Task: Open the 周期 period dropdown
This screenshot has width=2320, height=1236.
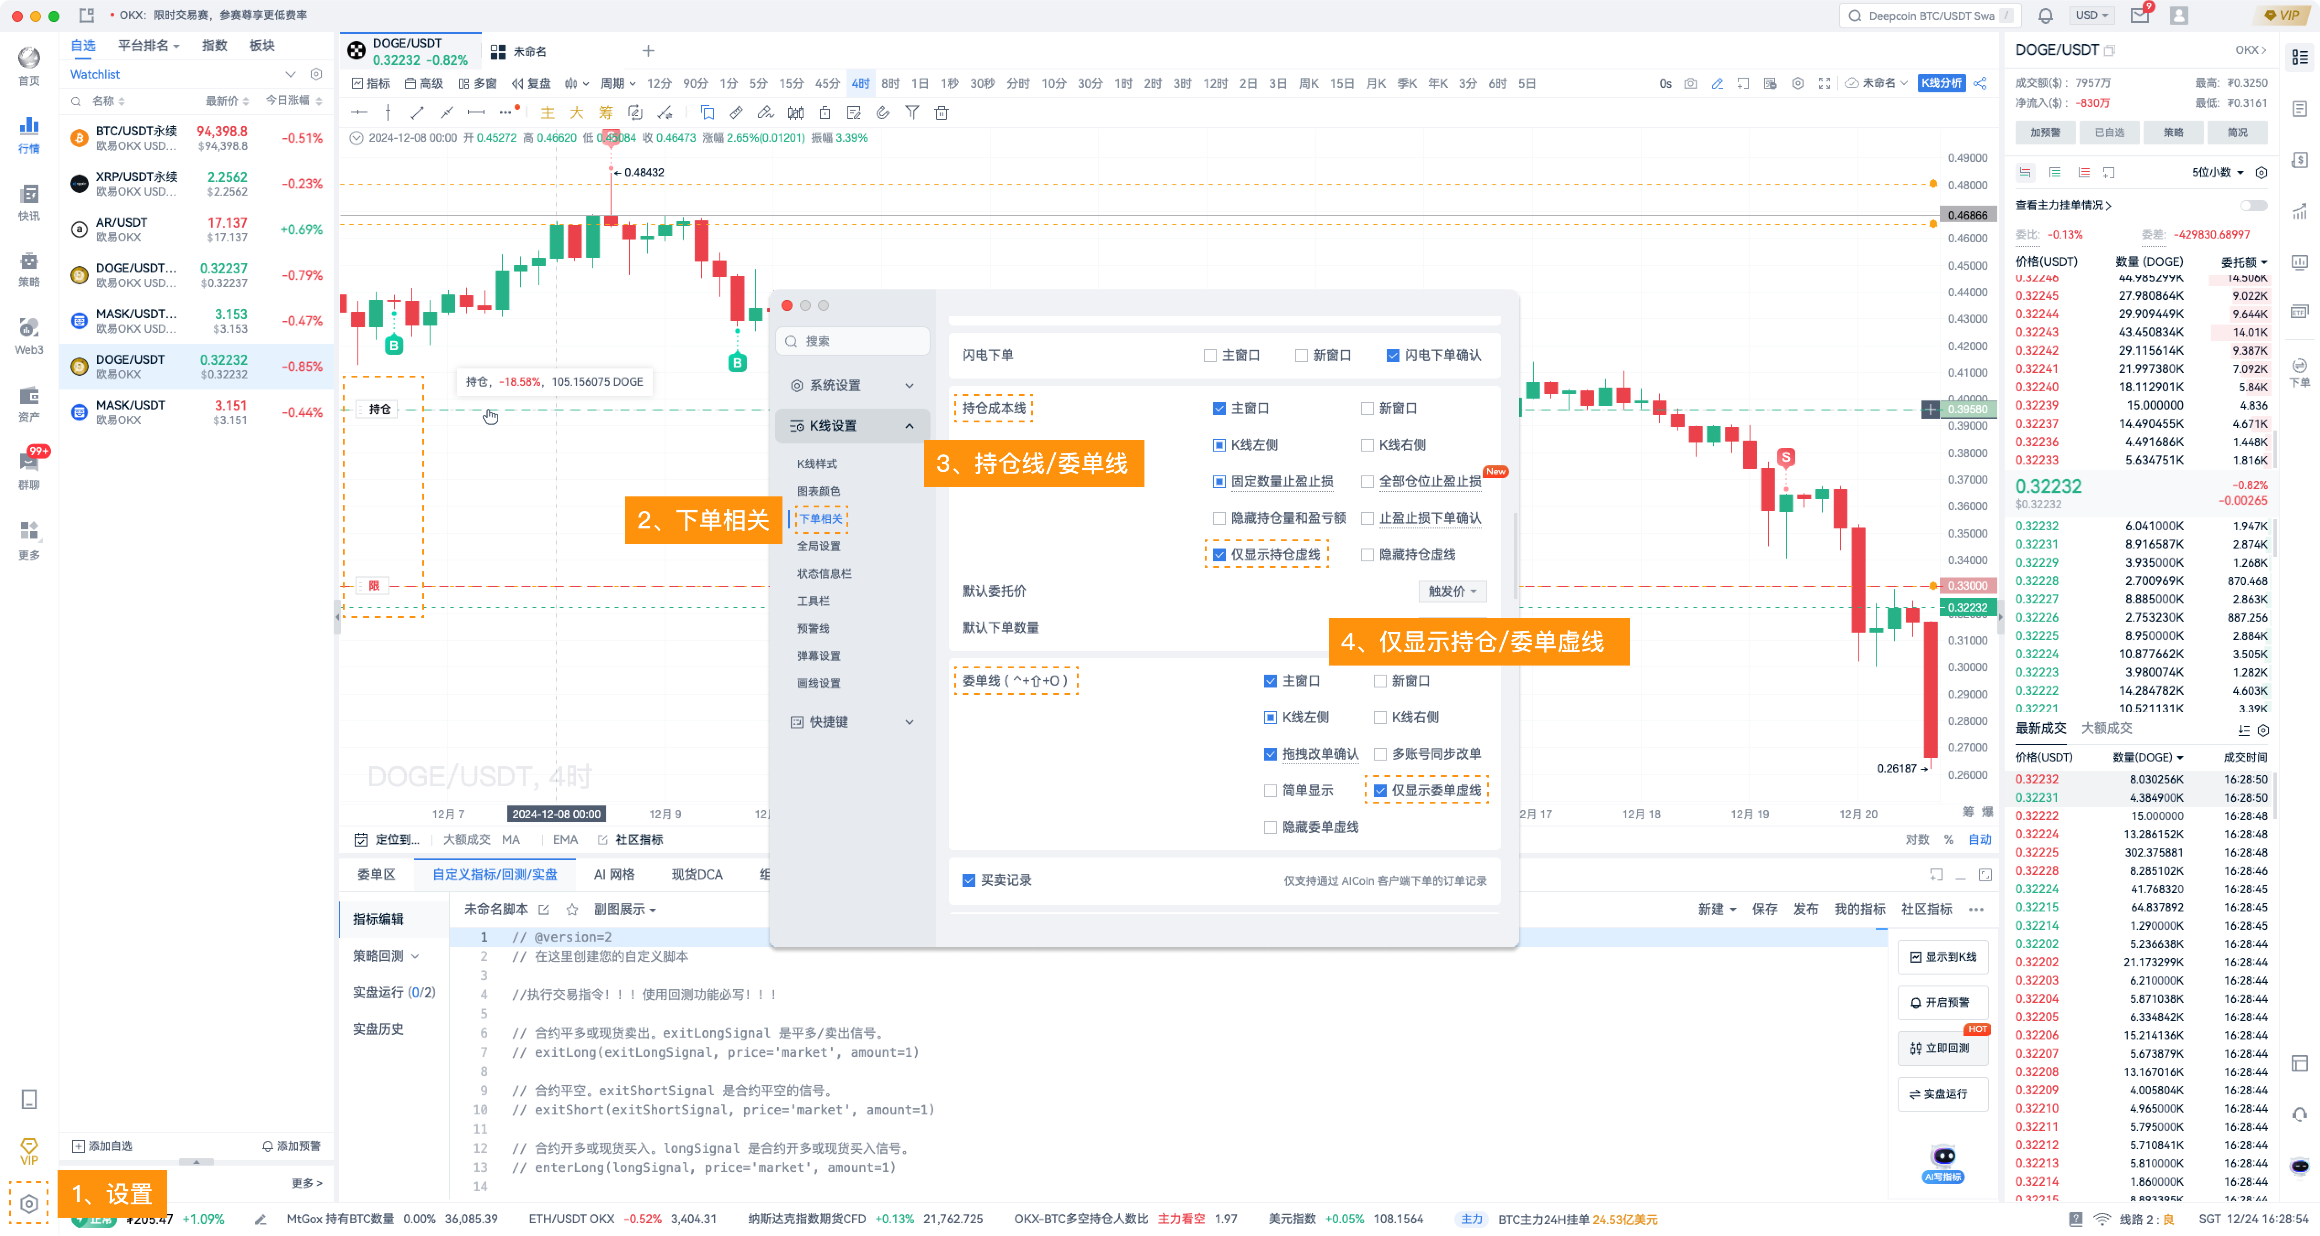Action: pyautogui.click(x=618, y=84)
